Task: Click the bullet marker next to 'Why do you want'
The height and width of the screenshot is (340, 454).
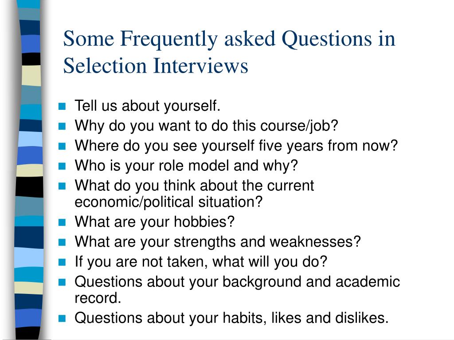Action: click(62, 126)
